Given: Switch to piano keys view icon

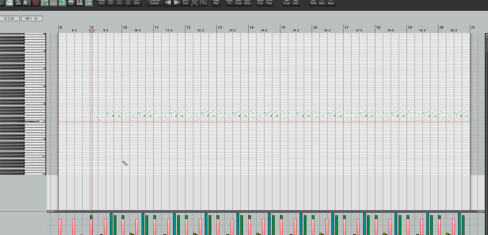Looking at the screenshot, I should click(x=80, y=3).
